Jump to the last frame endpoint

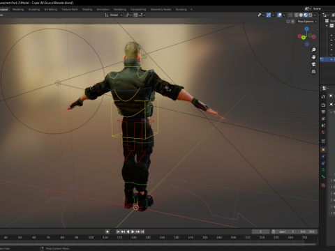(142, 231)
